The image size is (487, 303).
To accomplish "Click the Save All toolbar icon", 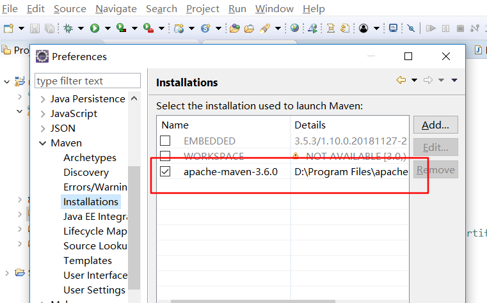I will (50, 29).
